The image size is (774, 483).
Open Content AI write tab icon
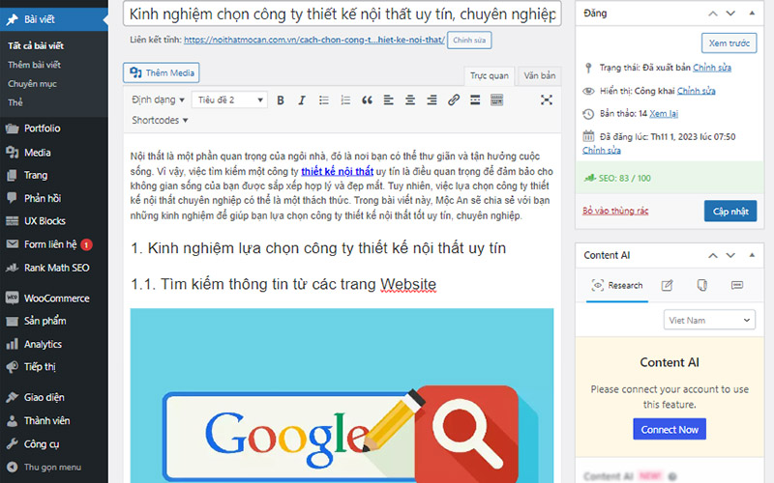click(667, 285)
